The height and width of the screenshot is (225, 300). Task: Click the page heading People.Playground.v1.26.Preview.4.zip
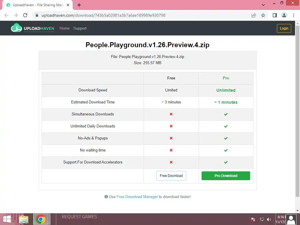click(x=148, y=45)
